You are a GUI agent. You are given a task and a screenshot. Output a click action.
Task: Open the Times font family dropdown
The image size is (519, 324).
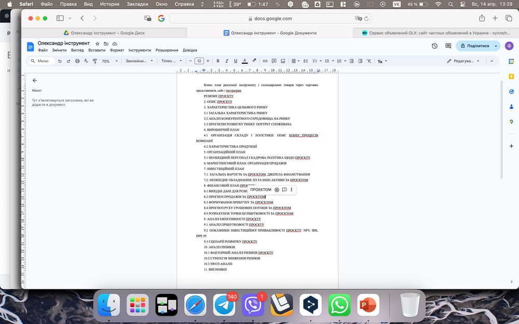171,61
